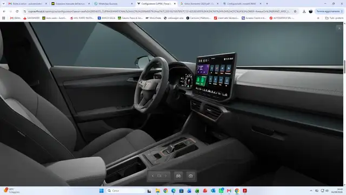Click the taskbar Cerca search box
This screenshot has width=346, height=195.
point(126,191)
